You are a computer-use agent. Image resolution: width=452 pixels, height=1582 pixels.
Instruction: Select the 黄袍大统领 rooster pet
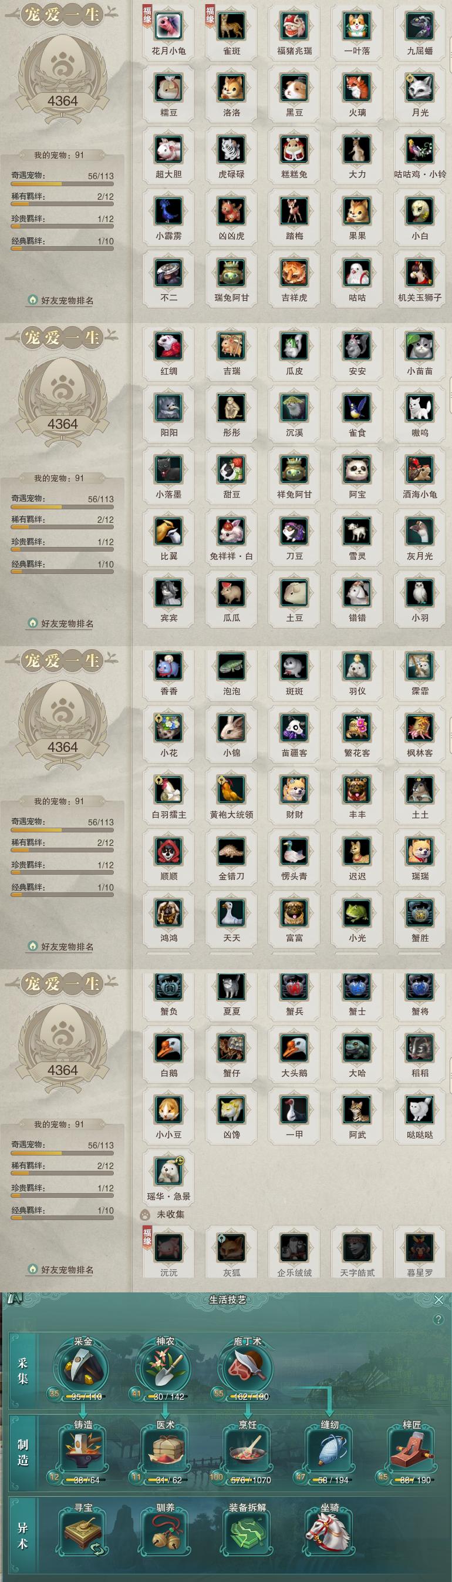(x=231, y=790)
